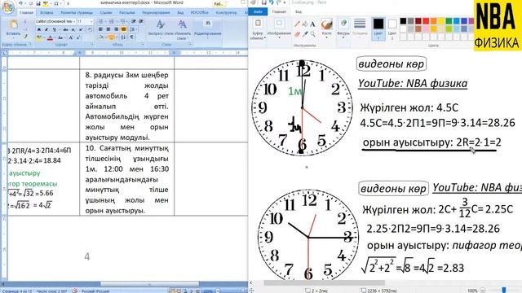The width and height of the screenshot is (522, 293).
Task: Open the Brushes (Кисти) tool in Paint
Action: [x=326, y=28]
